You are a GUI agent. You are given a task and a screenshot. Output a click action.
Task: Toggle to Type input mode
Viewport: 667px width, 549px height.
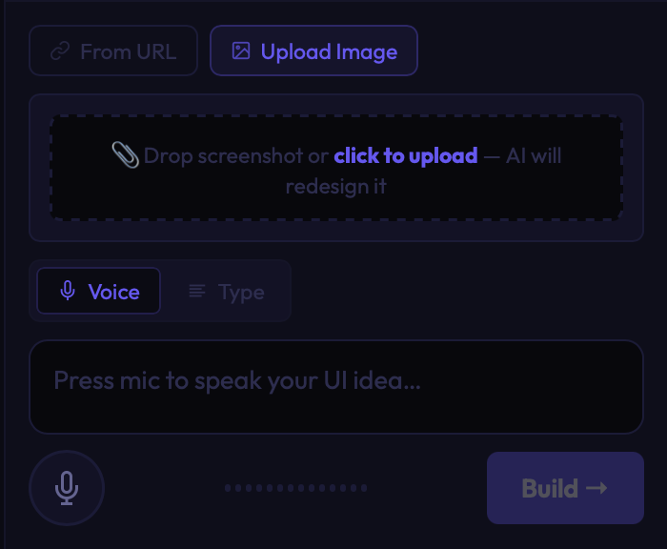[x=228, y=292]
